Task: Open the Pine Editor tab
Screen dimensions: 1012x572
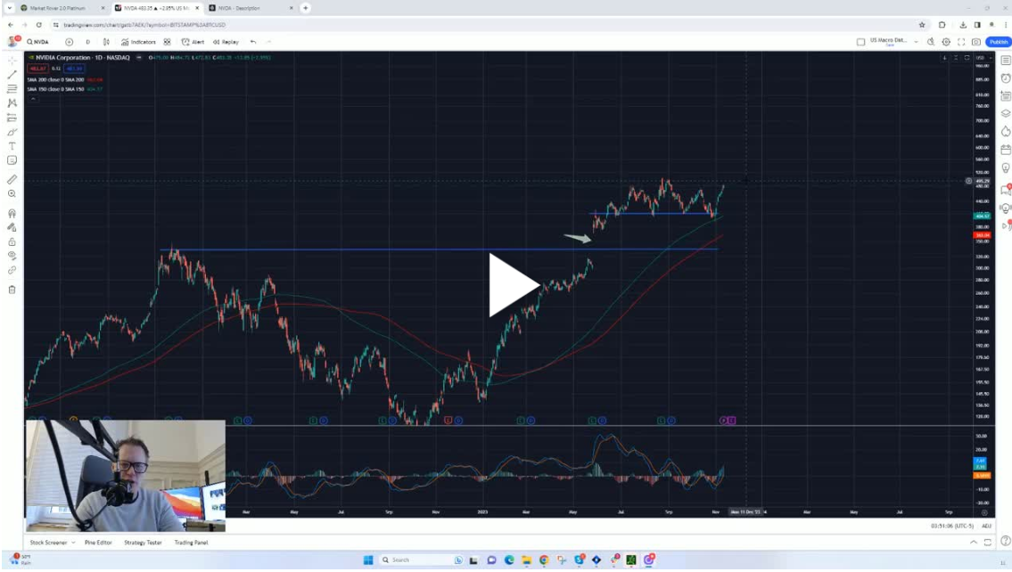Action: 98,543
